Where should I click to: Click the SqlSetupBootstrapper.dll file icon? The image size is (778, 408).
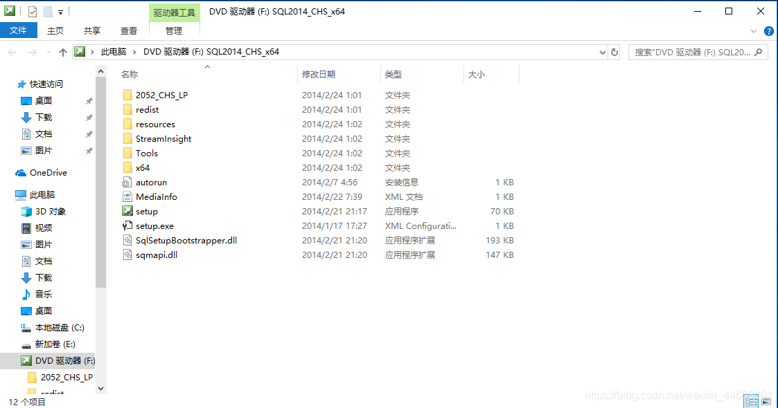coord(127,240)
